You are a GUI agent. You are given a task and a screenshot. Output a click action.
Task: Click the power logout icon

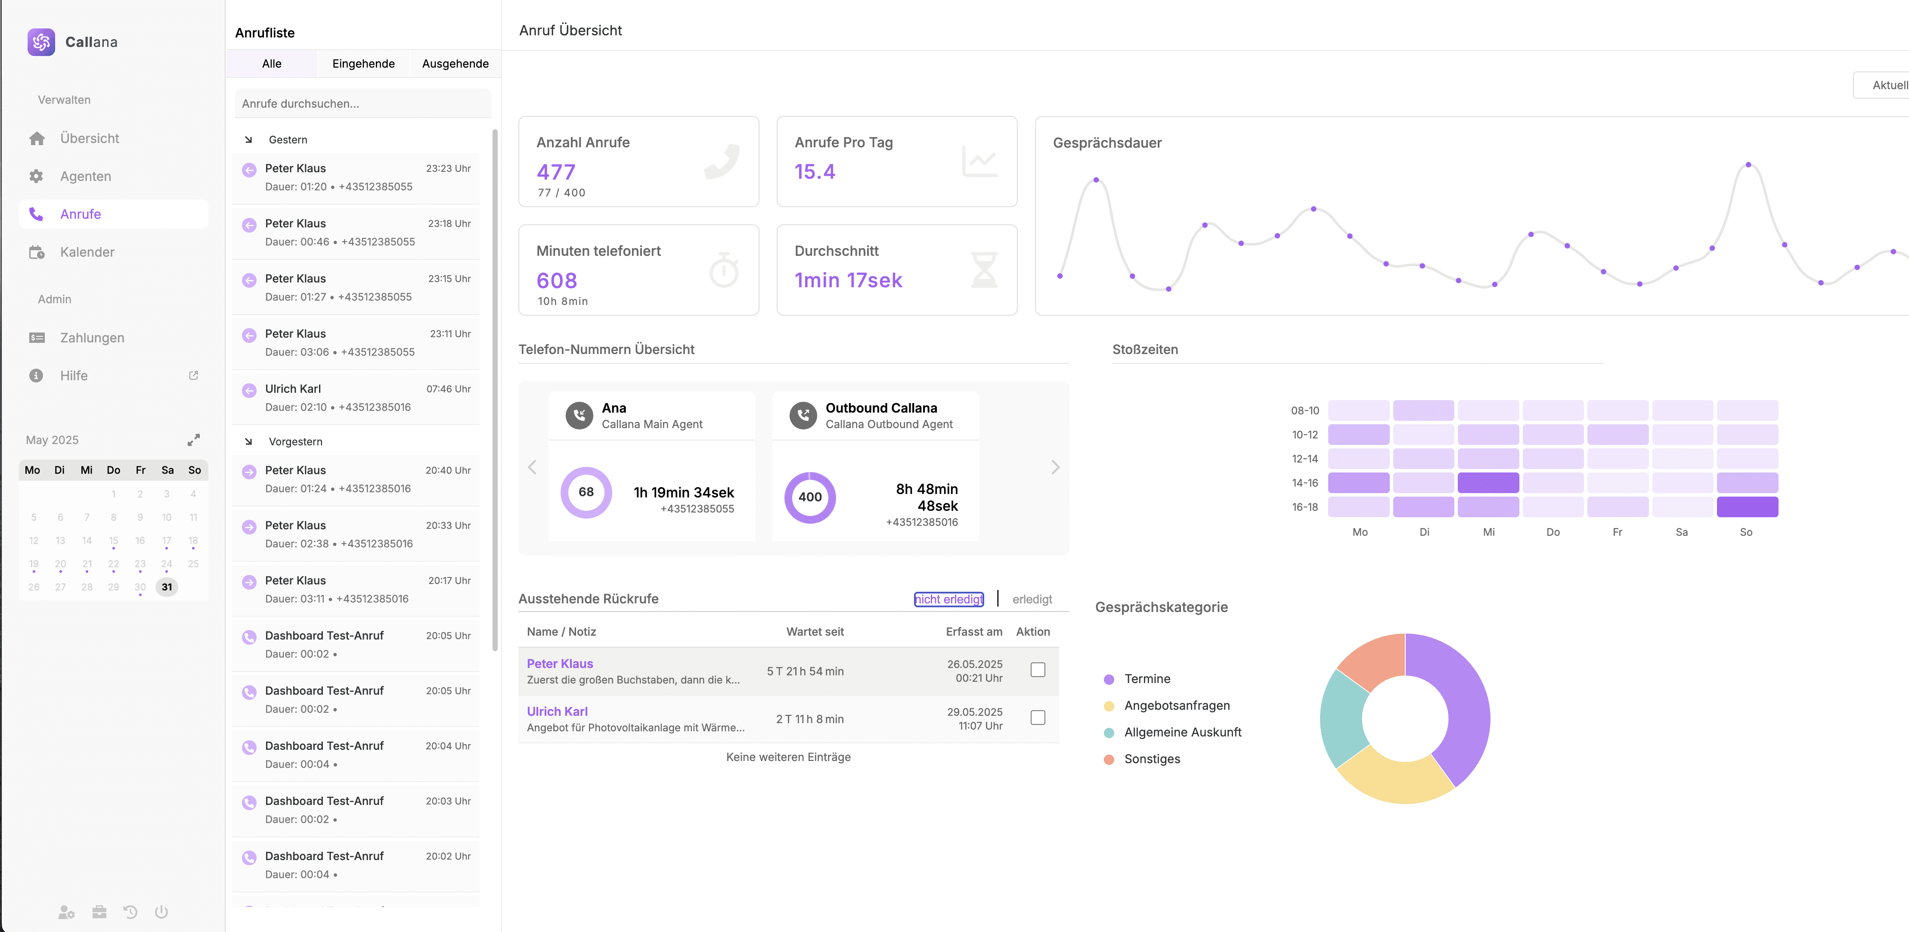(161, 912)
